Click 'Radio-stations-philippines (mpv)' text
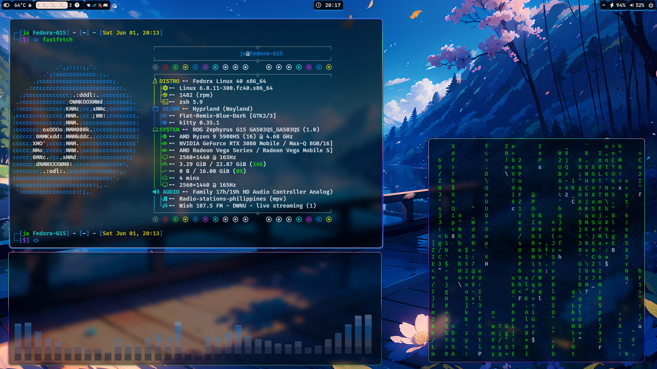Screen dimensions: 657x369 click(x=233, y=199)
